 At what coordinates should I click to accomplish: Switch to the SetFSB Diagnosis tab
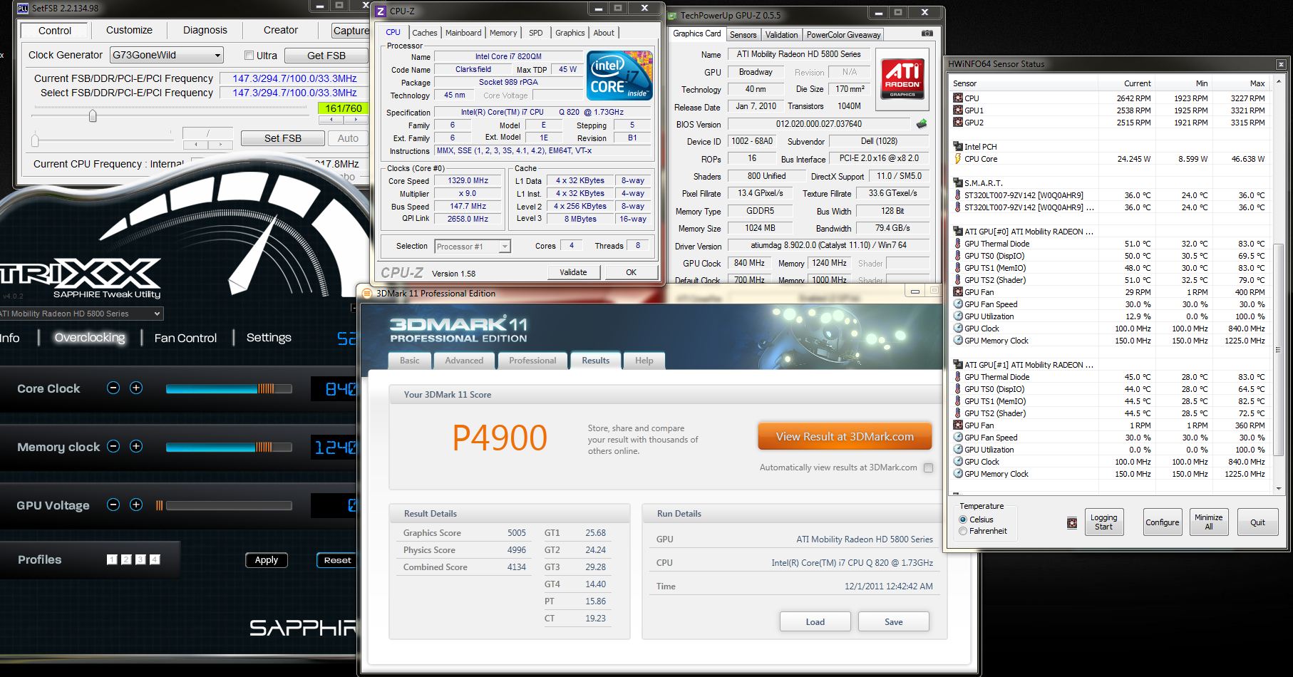(205, 30)
